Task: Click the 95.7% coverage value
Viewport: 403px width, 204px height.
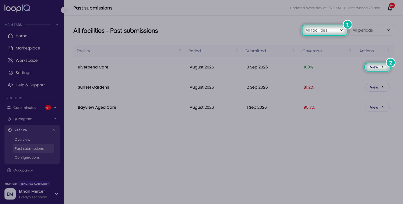Action: pos(309,107)
